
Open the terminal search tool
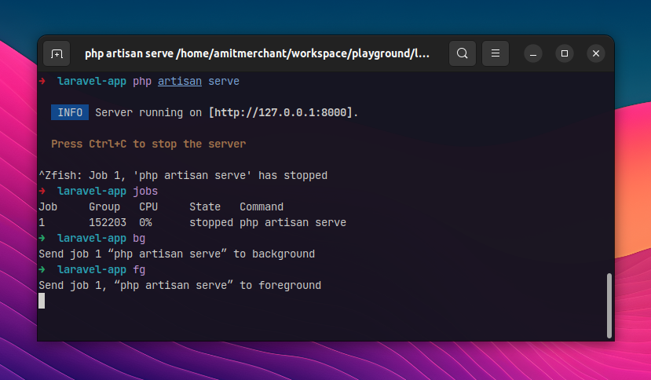tap(462, 53)
